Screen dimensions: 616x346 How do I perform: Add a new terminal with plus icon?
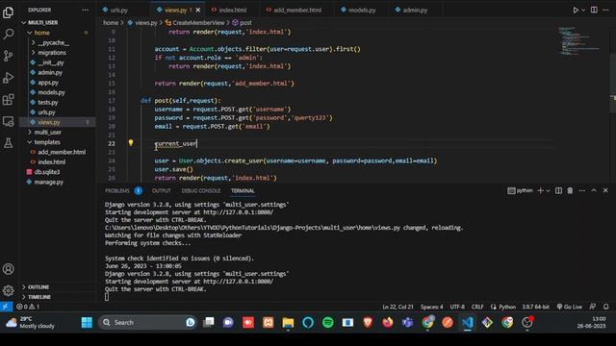[541, 190]
